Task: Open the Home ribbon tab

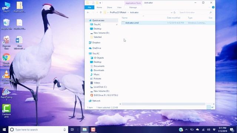Action: (x=99, y=7)
